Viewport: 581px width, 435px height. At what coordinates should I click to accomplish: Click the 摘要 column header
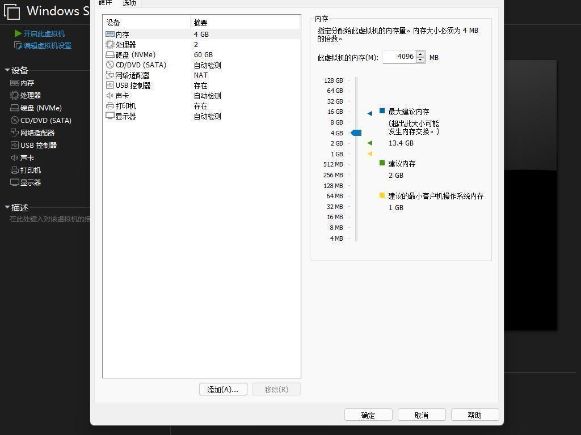coord(245,23)
